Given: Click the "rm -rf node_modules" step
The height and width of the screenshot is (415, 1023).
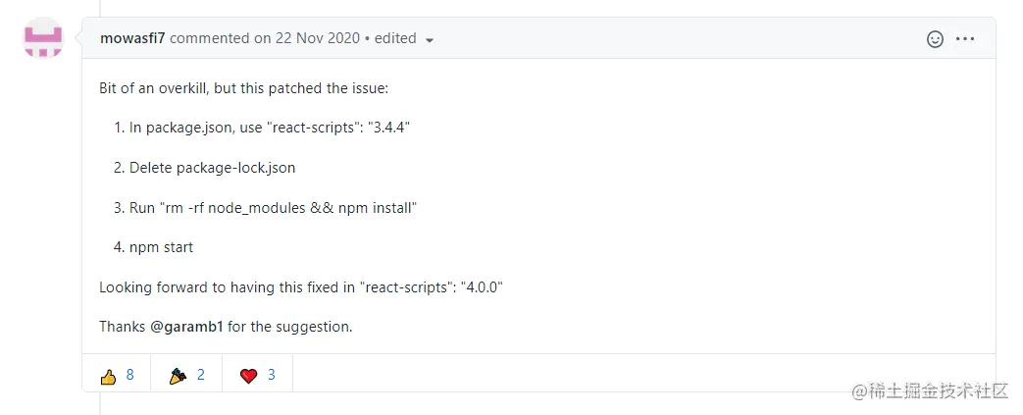Looking at the screenshot, I should click(274, 208).
